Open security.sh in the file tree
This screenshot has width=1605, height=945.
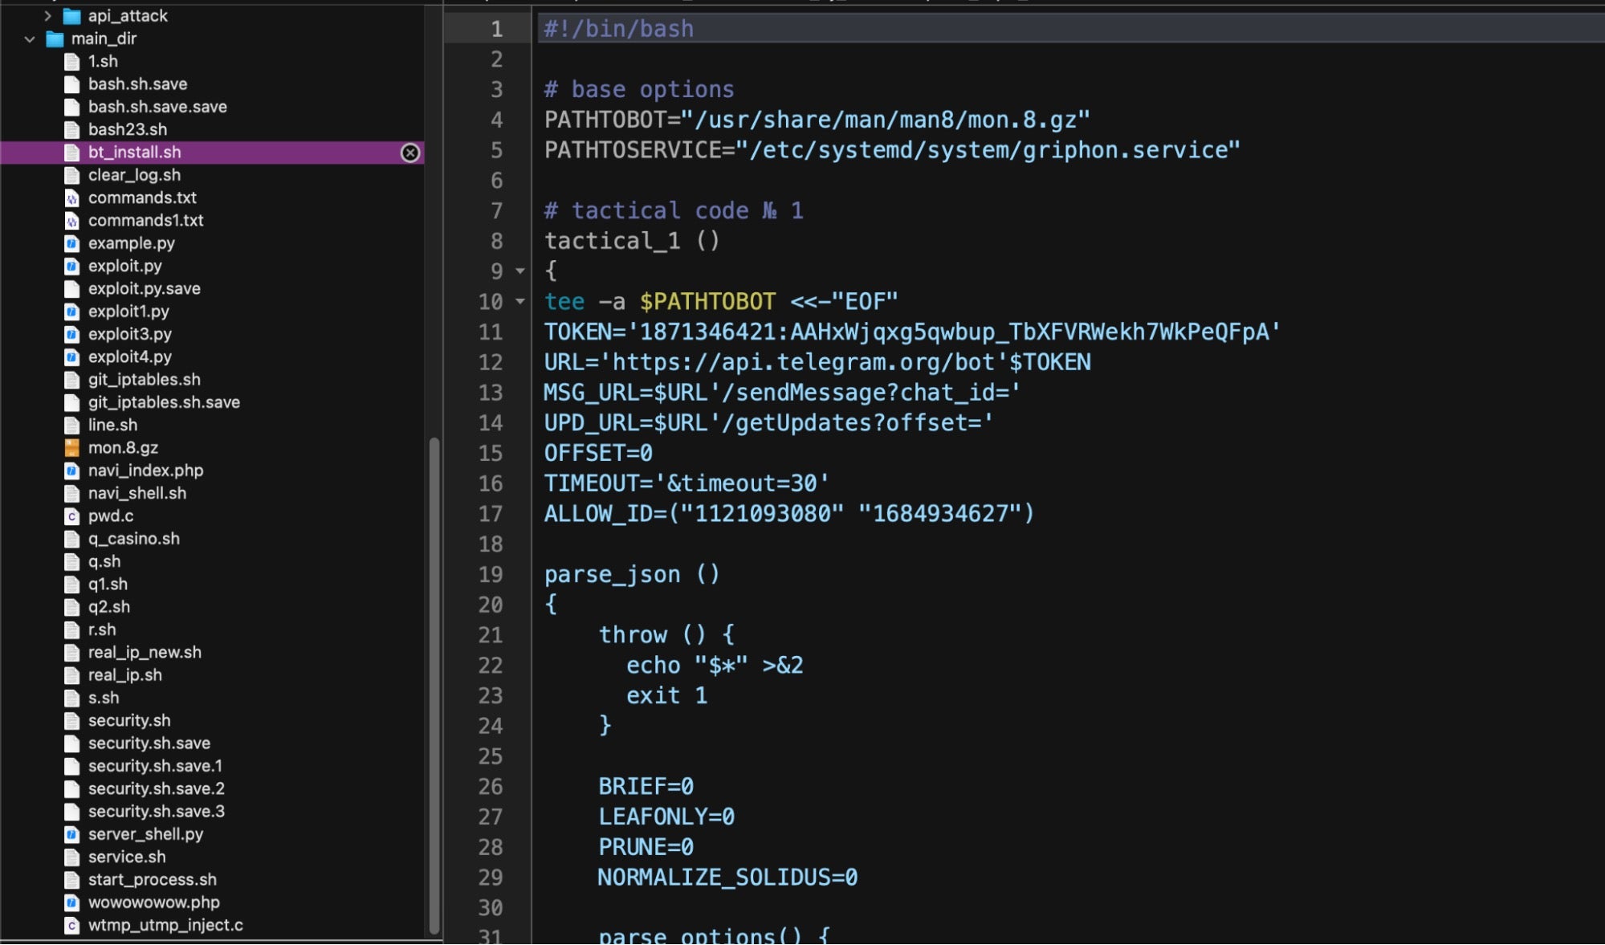click(129, 721)
